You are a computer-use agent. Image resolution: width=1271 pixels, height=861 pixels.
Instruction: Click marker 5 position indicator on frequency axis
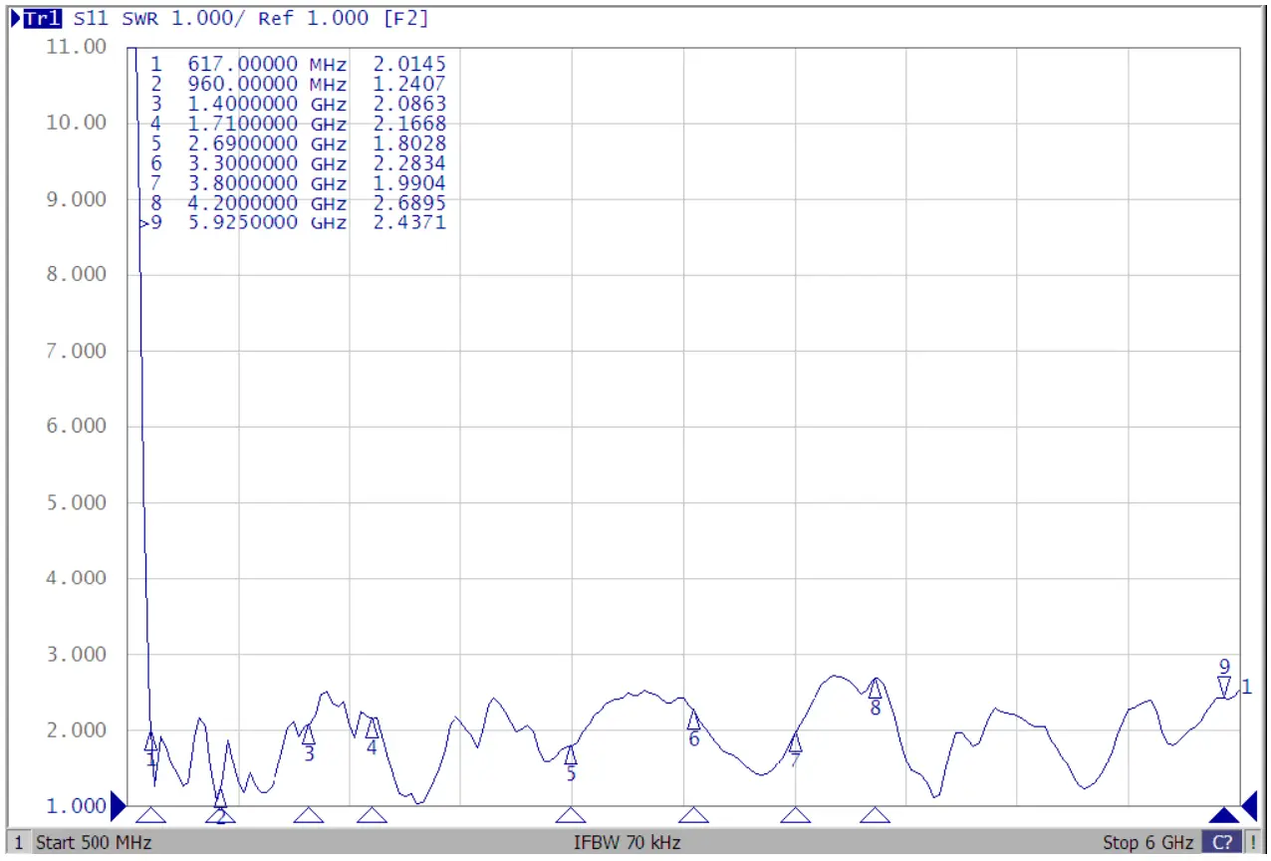coord(570,815)
